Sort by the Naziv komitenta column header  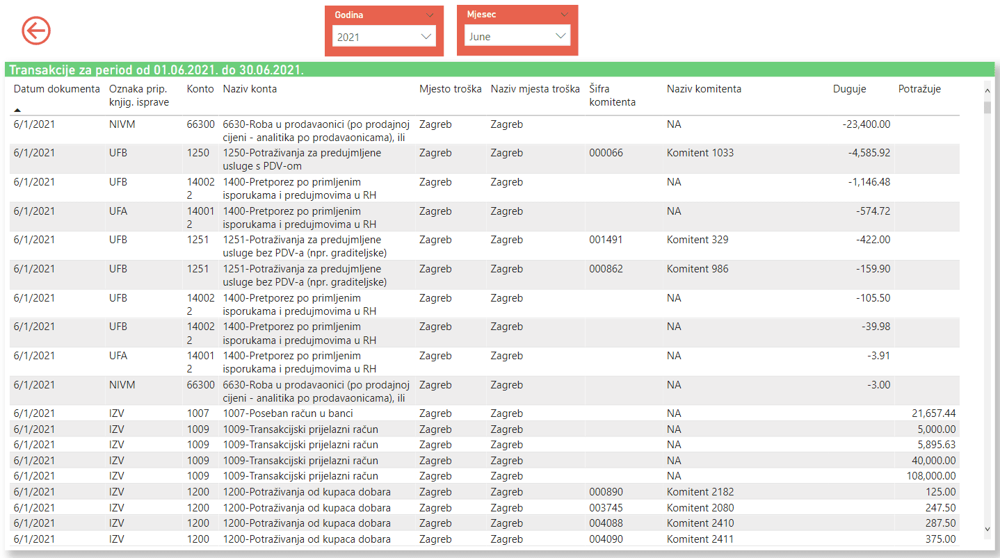click(x=704, y=89)
